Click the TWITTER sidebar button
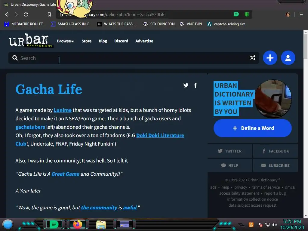The width and height of the screenshot is (308, 231). click(x=229, y=151)
